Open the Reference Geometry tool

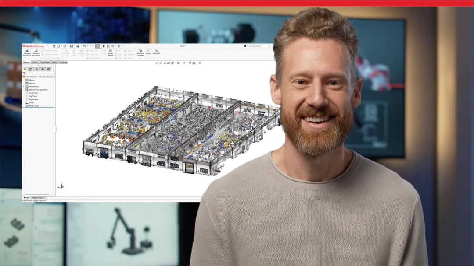tap(140, 53)
